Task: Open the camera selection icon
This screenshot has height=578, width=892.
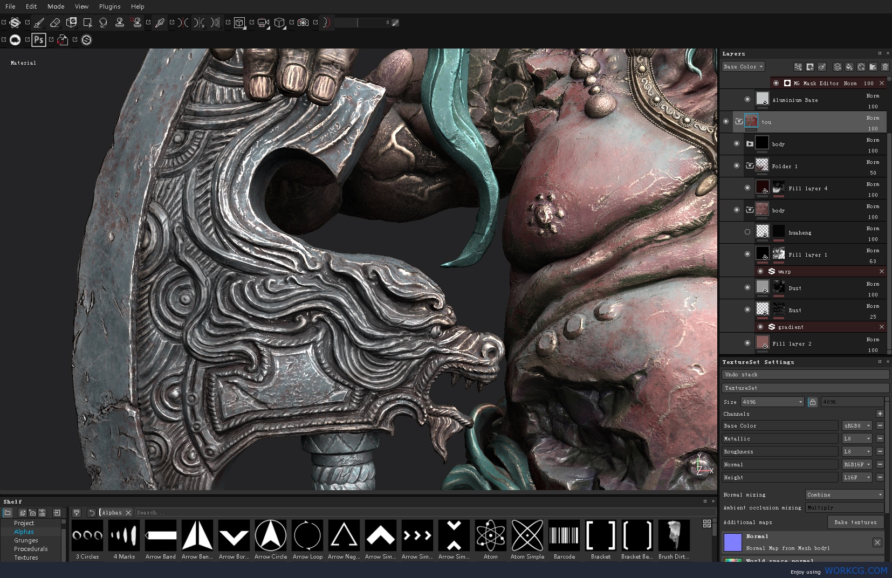Action: [263, 23]
